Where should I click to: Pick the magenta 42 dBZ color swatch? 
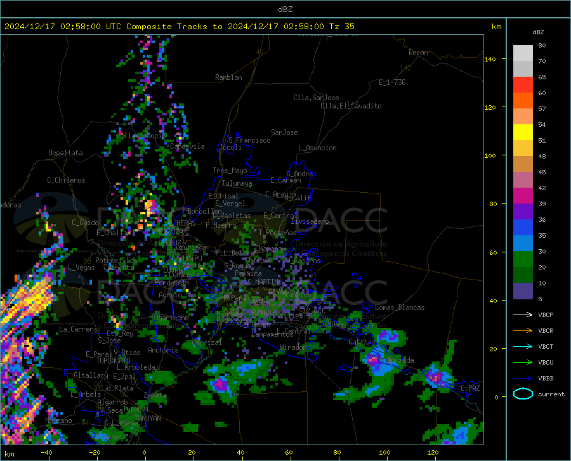(x=523, y=196)
